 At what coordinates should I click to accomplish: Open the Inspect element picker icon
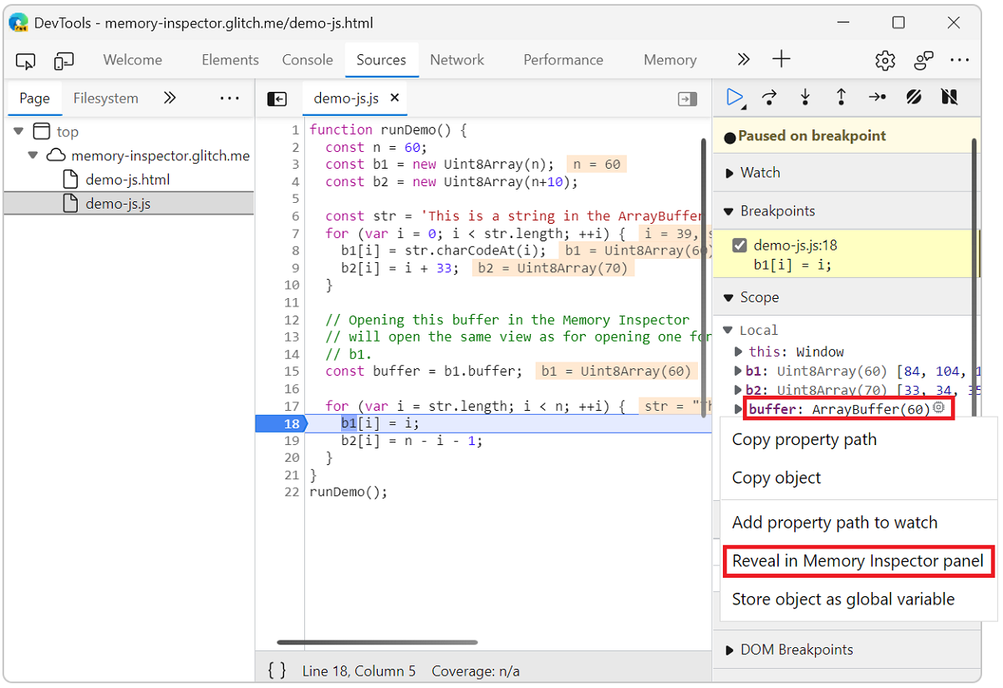pyautogui.click(x=25, y=60)
